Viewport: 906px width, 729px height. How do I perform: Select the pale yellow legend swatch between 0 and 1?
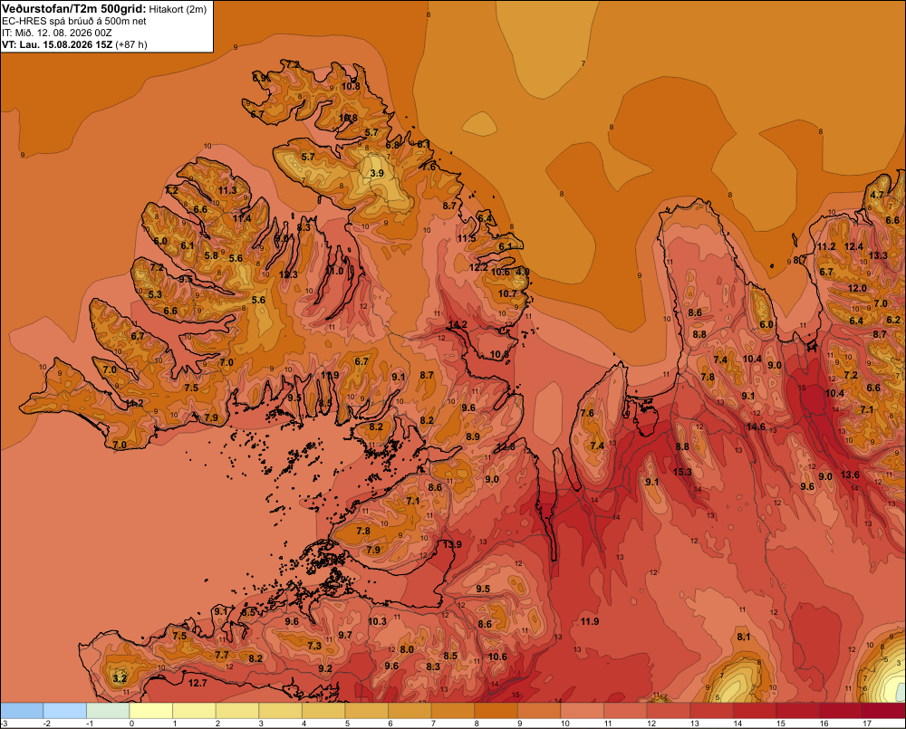pyautogui.click(x=150, y=710)
